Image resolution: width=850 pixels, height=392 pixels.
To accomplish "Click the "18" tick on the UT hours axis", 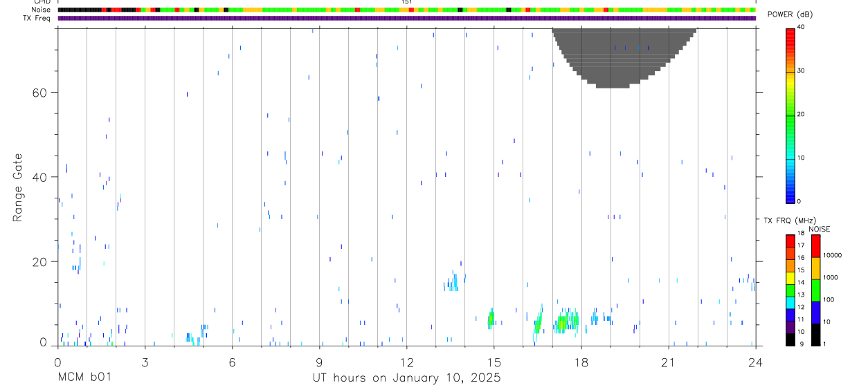I will click(581, 362).
